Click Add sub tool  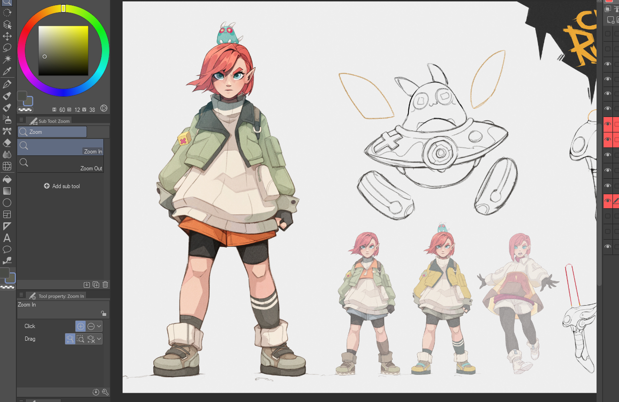point(62,186)
